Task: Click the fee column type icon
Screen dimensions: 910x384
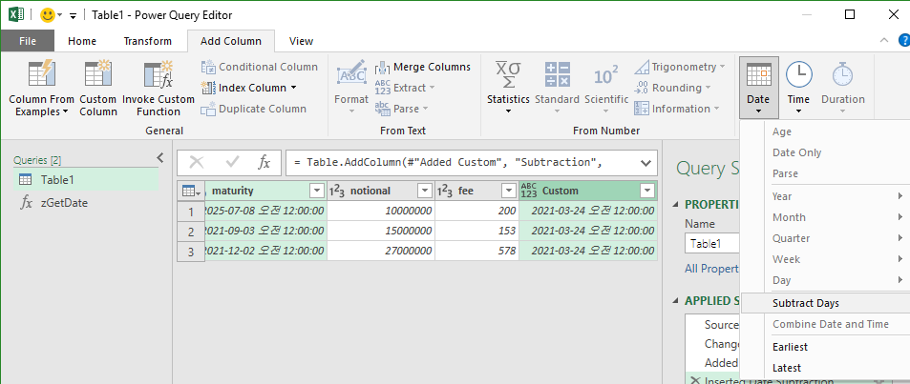Action: coord(445,191)
